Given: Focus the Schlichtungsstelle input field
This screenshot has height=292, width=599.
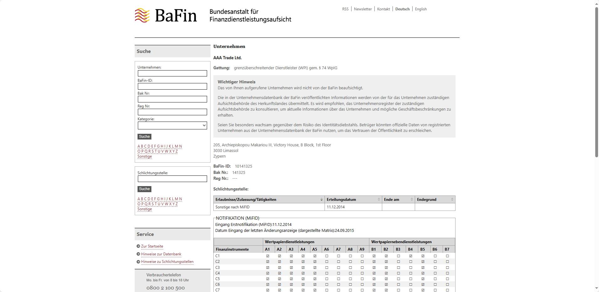Looking at the screenshot, I should [172, 179].
